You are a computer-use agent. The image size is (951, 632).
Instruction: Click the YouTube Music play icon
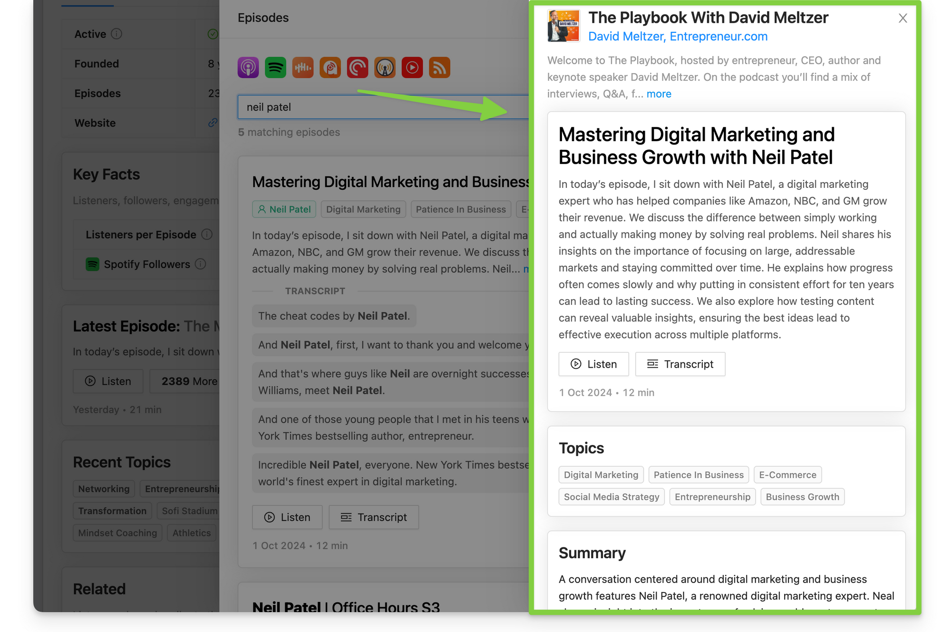(412, 68)
